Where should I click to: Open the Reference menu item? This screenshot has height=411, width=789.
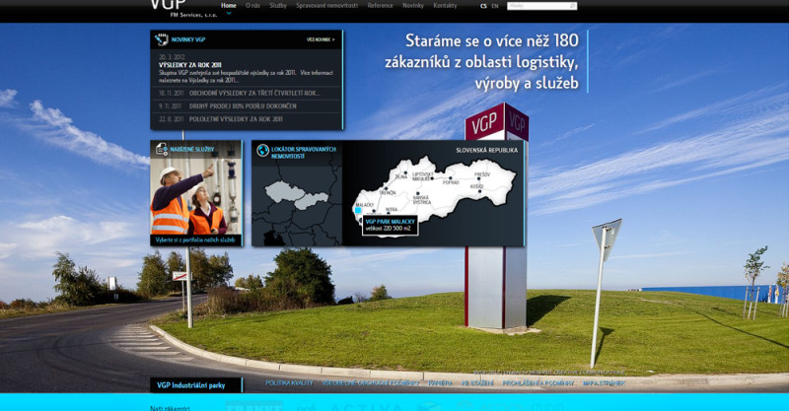point(380,6)
